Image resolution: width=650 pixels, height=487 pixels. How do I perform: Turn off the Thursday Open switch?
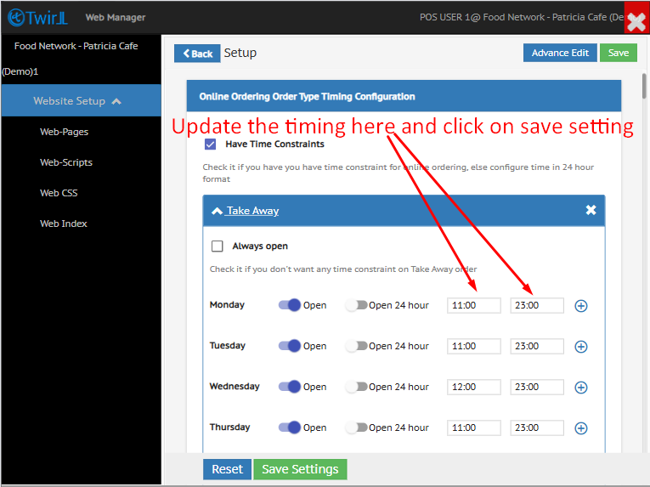tap(290, 428)
